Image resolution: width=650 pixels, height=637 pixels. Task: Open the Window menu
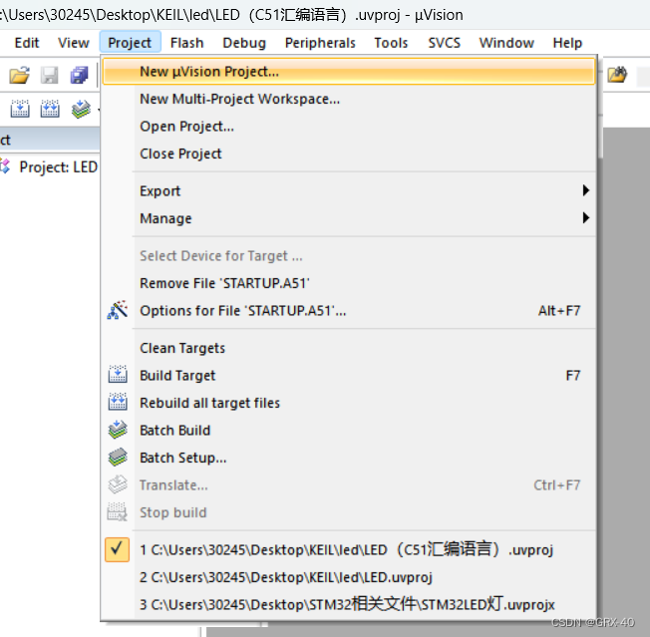tap(506, 43)
